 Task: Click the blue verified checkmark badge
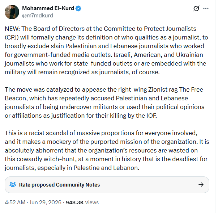78,8
